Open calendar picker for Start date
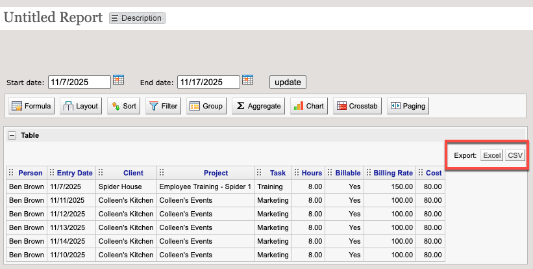The width and height of the screenshot is (533, 269). coord(118,80)
